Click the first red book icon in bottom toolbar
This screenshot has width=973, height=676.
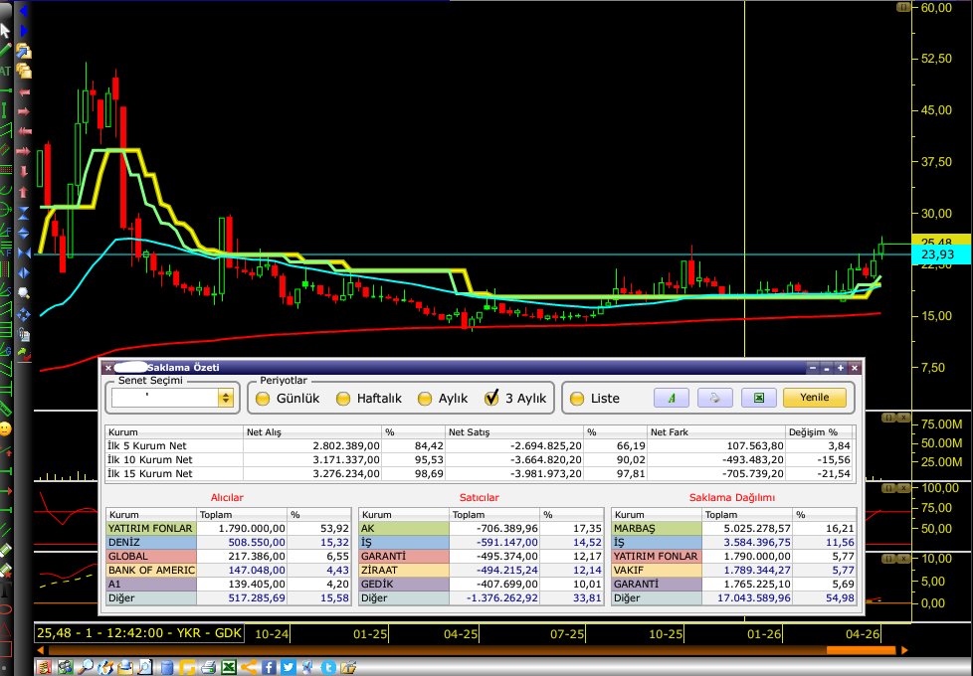point(44,667)
